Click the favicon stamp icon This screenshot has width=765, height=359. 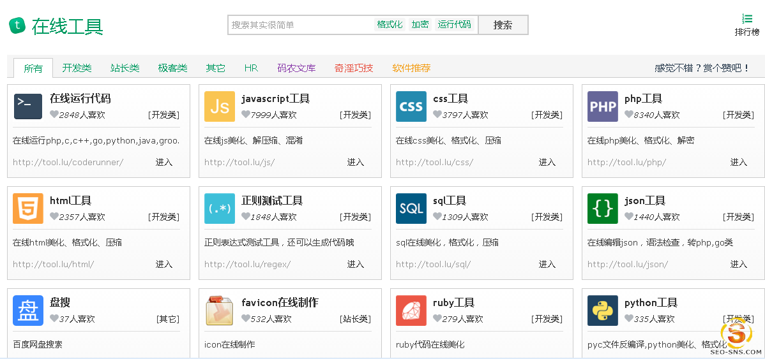pyautogui.click(x=220, y=311)
